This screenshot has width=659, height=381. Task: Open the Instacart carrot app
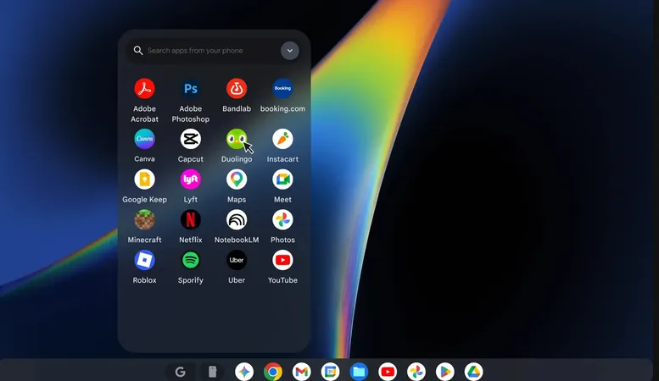282,139
